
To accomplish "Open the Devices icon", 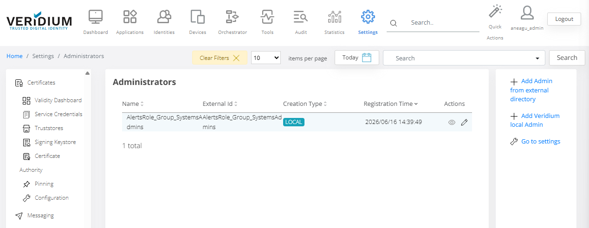I will tap(198, 17).
